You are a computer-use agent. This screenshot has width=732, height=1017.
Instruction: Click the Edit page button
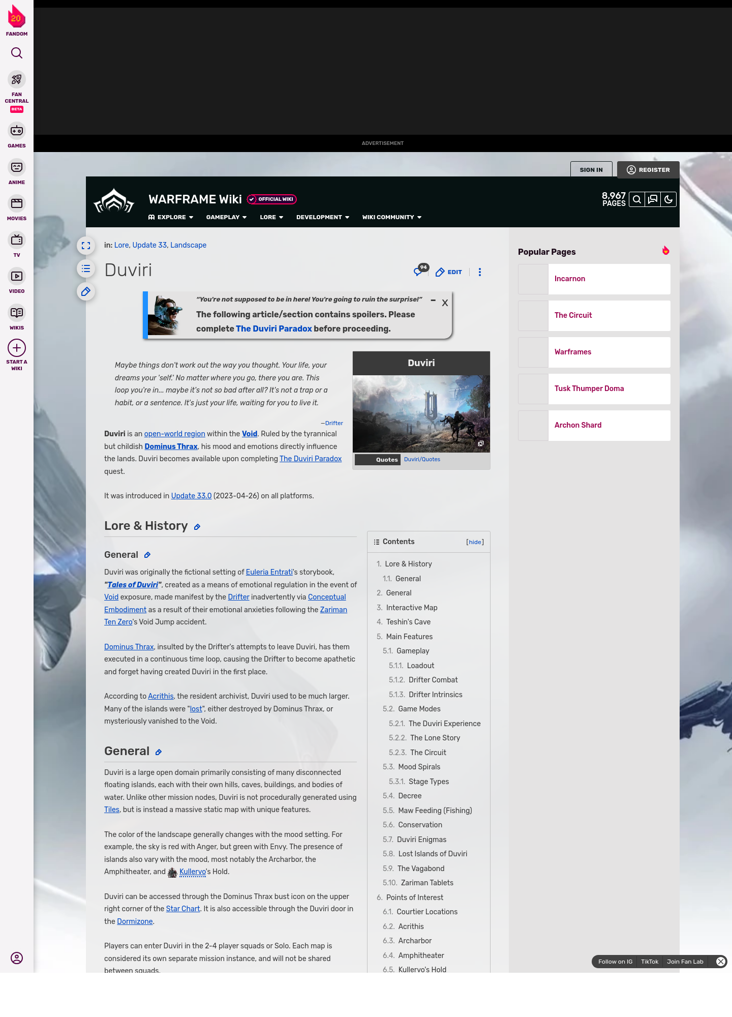449,272
